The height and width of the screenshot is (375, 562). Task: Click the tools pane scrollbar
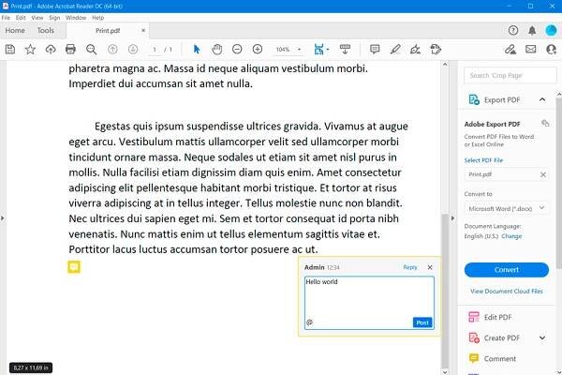[559, 183]
